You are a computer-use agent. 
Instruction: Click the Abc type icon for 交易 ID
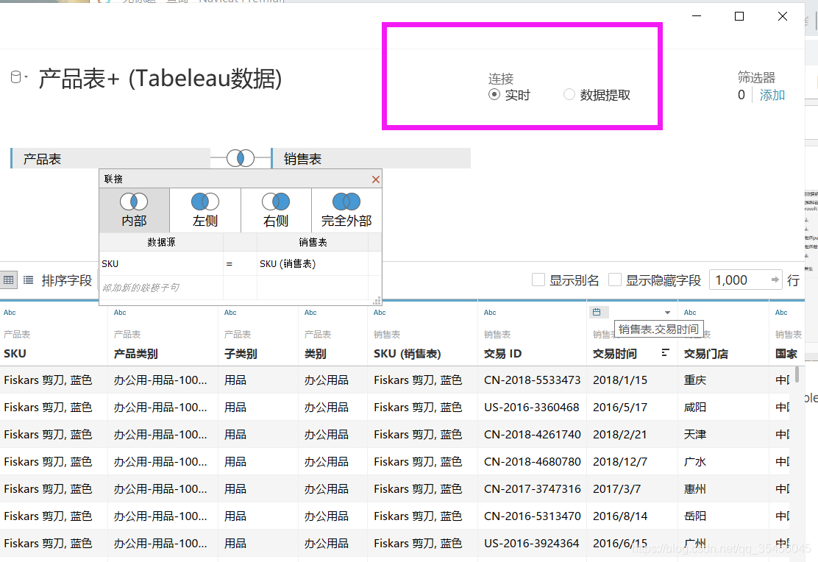click(490, 313)
